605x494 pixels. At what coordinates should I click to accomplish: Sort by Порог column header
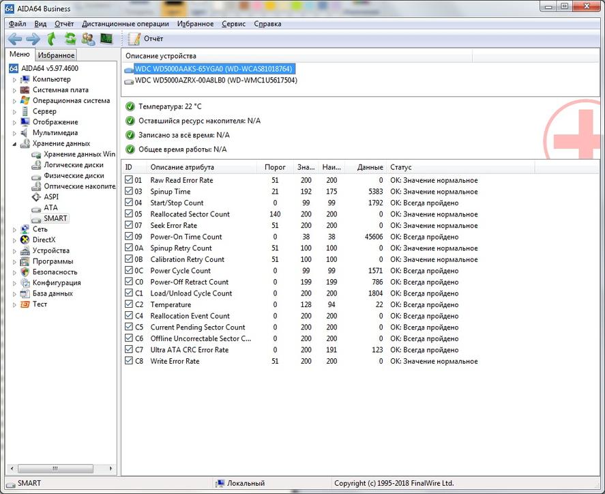(275, 167)
